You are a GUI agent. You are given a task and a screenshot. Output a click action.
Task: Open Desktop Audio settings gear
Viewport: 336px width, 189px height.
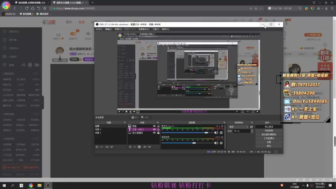(x=221, y=143)
